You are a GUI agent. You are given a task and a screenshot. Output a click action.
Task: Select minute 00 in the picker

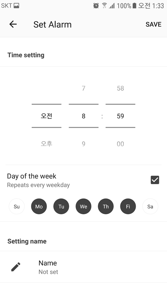[120, 144]
